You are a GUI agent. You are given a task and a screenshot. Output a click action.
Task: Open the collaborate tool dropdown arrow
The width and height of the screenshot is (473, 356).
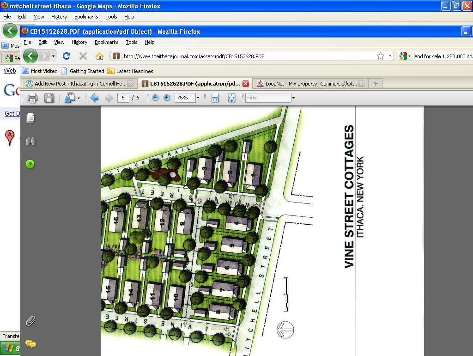[79, 98]
